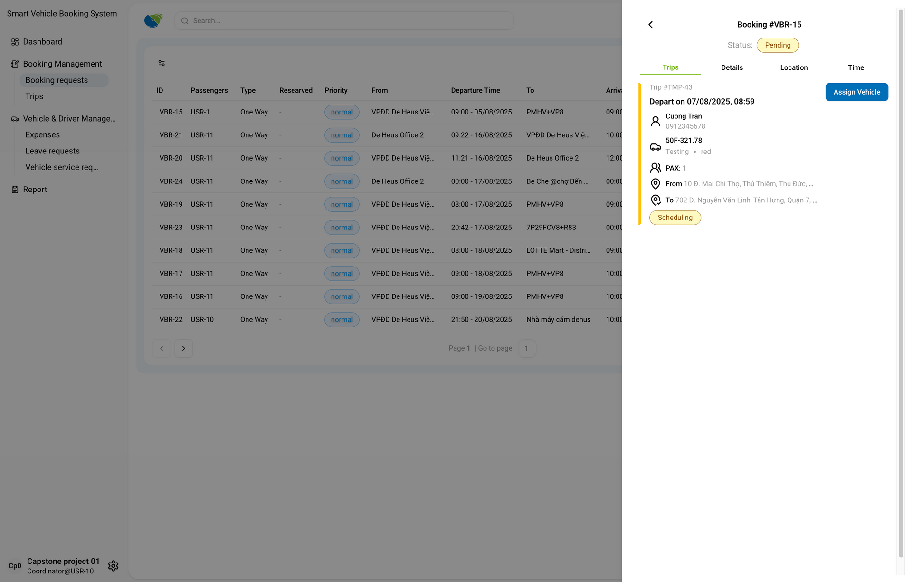
Task: Click the company logo in header
Action: (x=153, y=20)
